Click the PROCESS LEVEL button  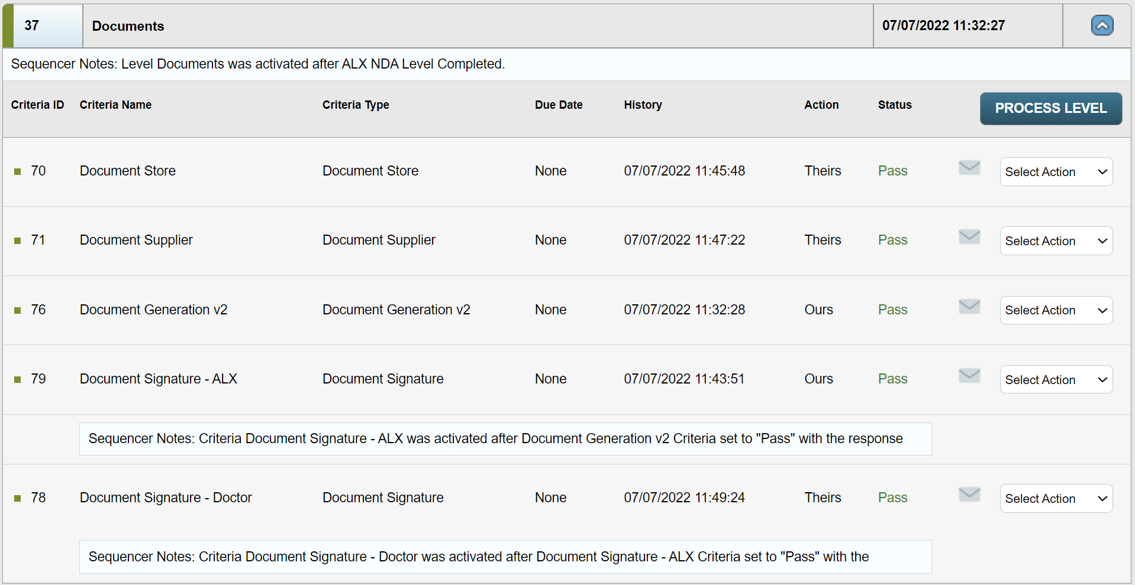pos(1051,108)
